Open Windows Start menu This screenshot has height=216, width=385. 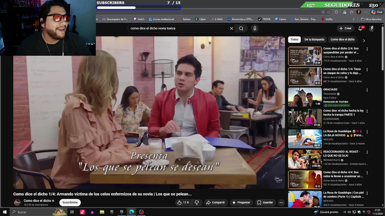(x=5, y=212)
